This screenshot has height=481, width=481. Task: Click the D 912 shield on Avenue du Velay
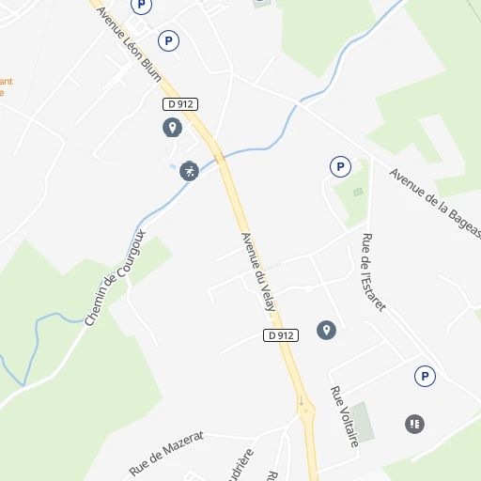281,335
